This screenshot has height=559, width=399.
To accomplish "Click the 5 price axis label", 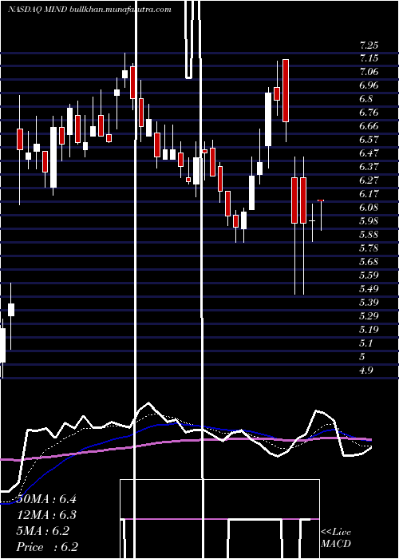I will (x=362, y=356).
